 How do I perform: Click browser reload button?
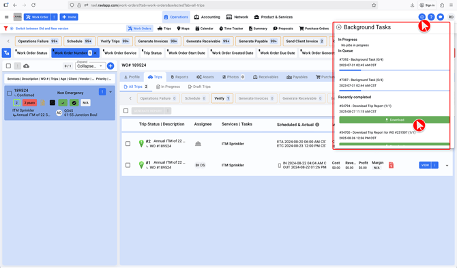click(33, 5)
